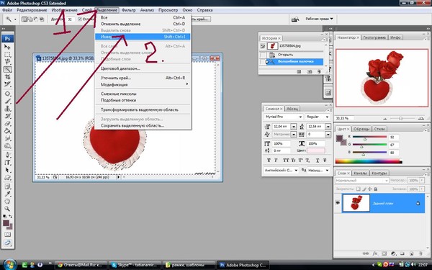Viewport: 432px width, 270px height.
Task: Choose Инверсия in Выделение menu
Action: pos(143,37)
